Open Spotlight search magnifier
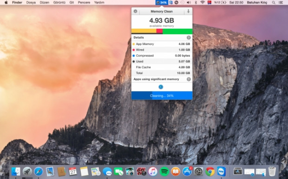The width and height of the screenshot is (288, 179). click(274, 3)
